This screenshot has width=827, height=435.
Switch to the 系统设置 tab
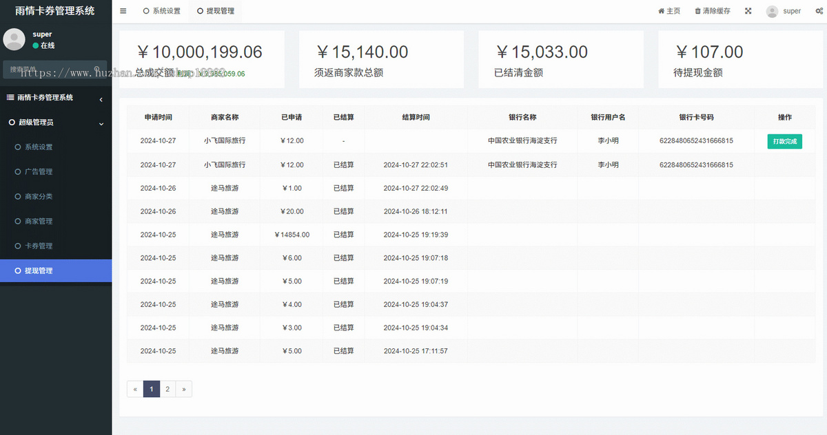coord(162,11)
